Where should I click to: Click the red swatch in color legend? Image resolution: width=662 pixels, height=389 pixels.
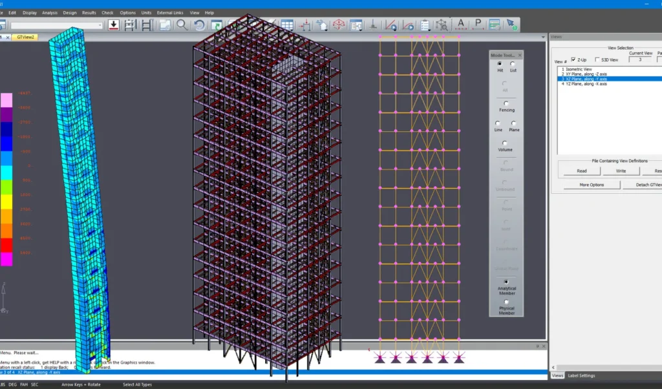tap(6, 245)
